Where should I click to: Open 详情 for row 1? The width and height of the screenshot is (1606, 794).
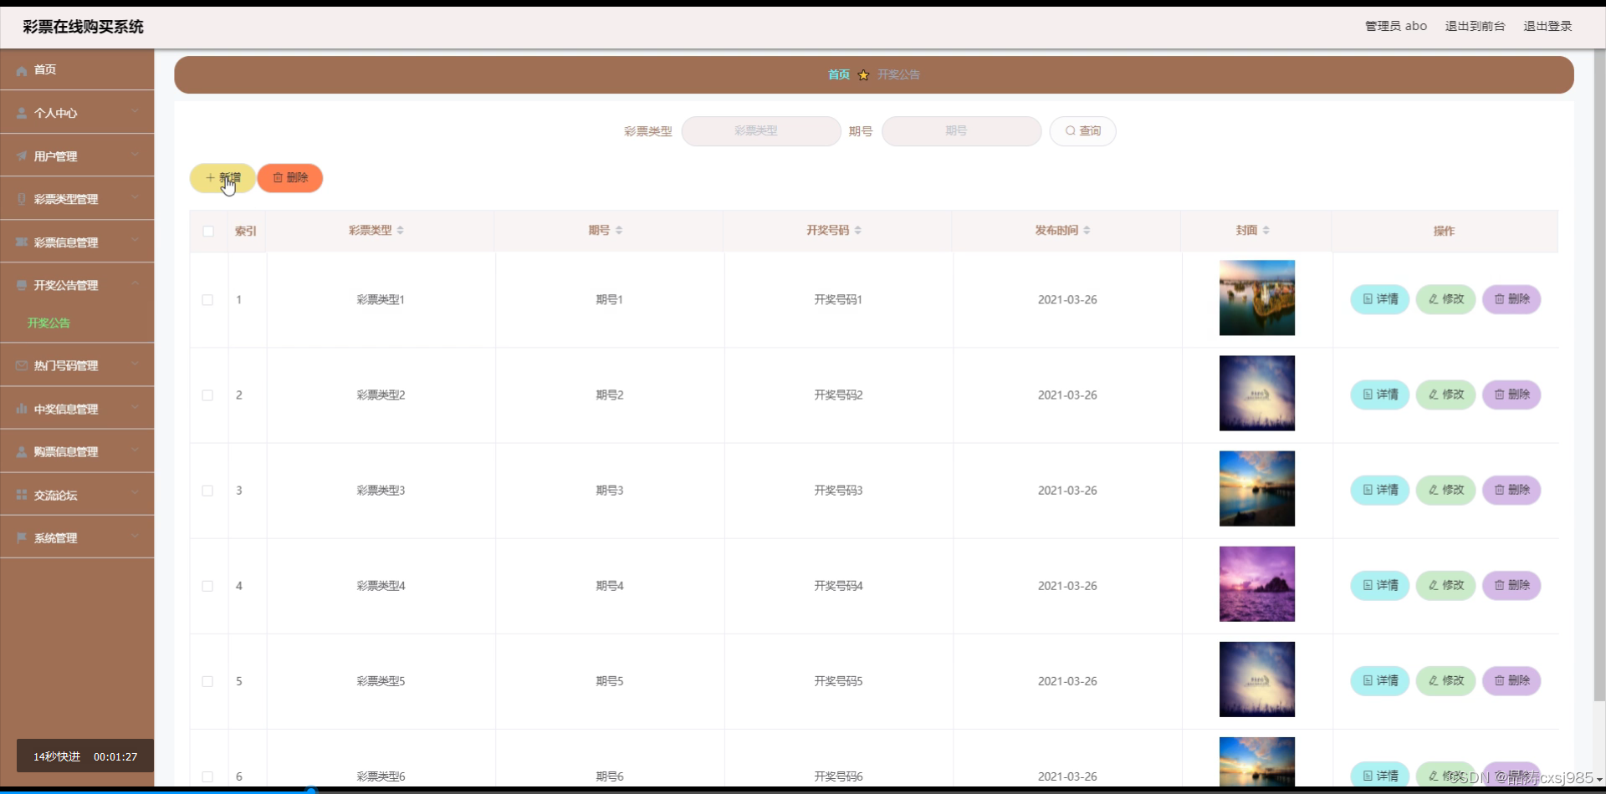click(1380, 299)
